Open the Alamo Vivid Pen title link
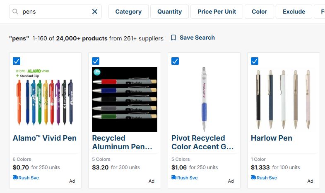 [x=45, y=138]
